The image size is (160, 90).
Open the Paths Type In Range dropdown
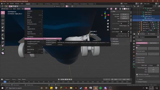(x=152, y=65)
